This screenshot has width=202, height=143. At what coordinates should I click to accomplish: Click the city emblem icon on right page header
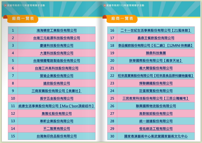click(x=105, y=5)
